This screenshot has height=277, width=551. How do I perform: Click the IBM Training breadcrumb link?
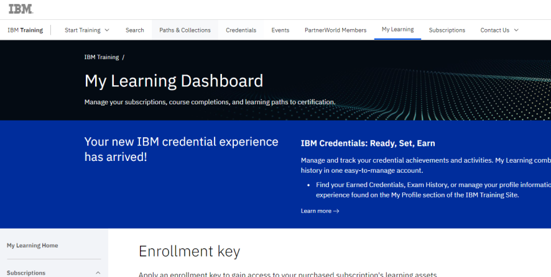[x=101, y=57]
